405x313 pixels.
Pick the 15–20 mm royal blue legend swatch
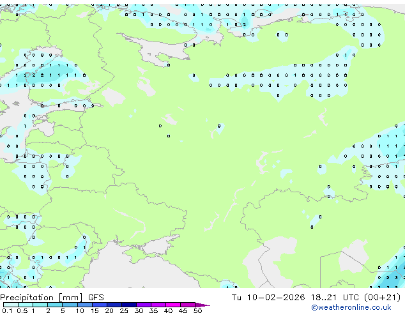click(100, 305)
